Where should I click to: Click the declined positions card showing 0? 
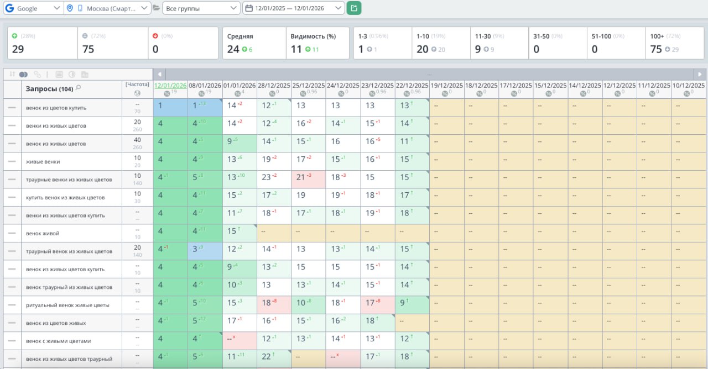coord(183,43)
